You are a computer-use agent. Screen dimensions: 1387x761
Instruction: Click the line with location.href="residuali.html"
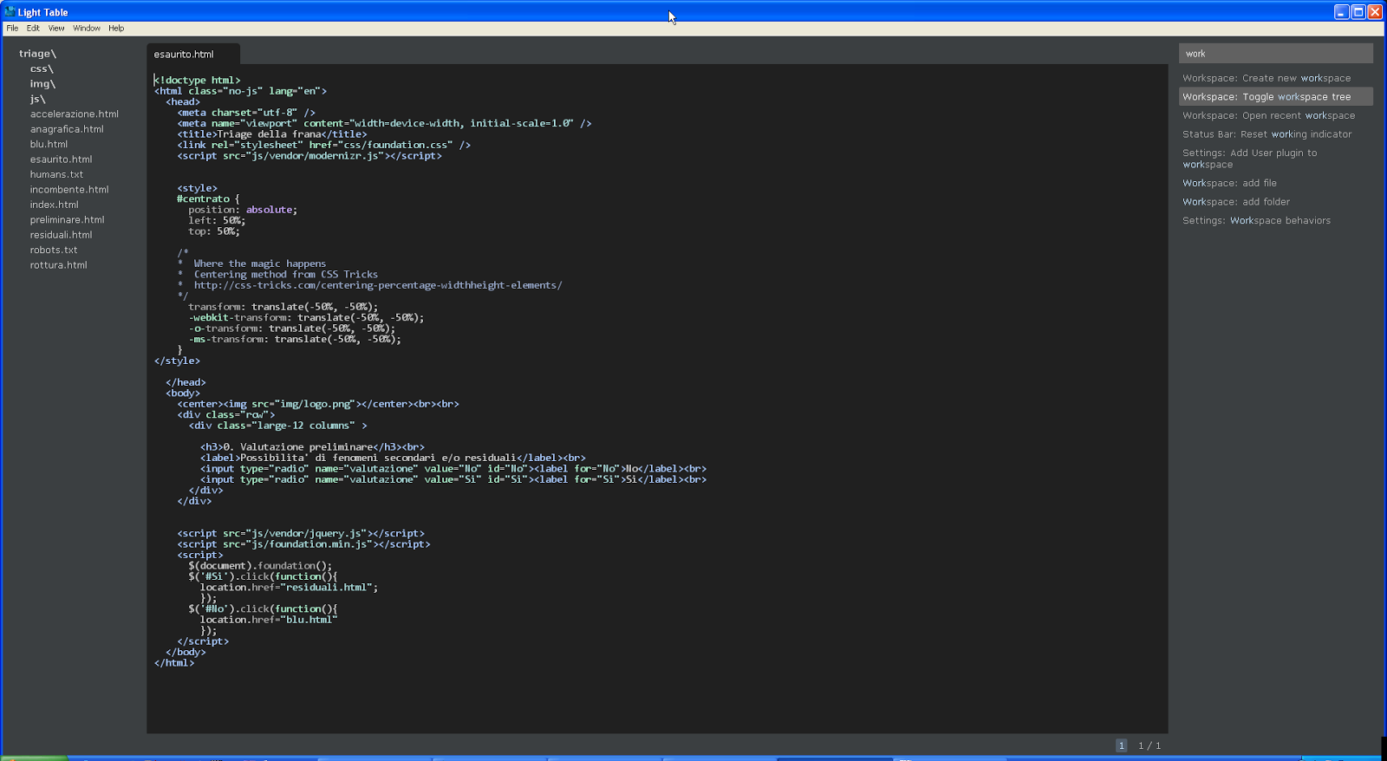[x=289, y=588]
